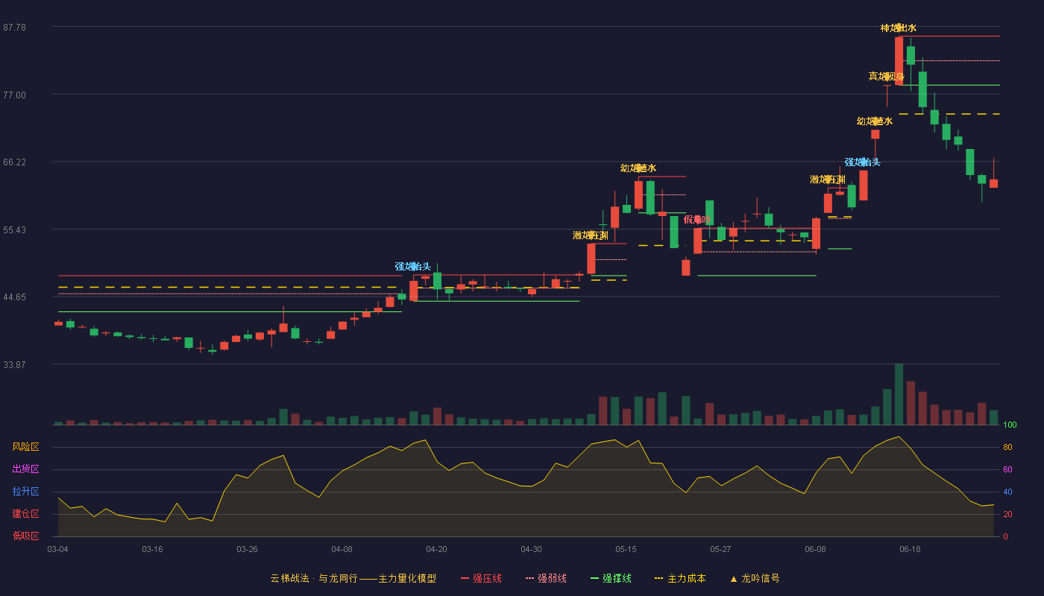Click the 80 indicator axis value
This screenshot has height=596, width=1044.
[x=1007, y=447]
